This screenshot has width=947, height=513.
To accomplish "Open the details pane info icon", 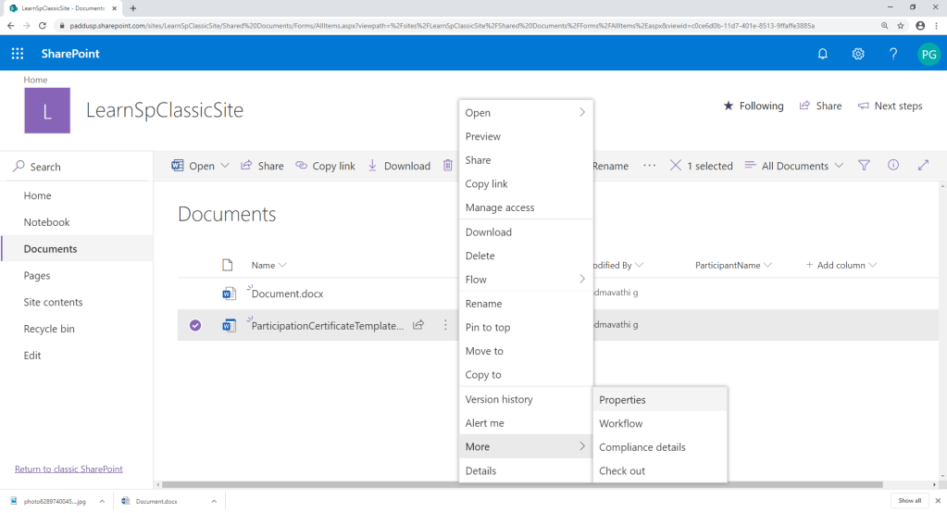I will coord(893,166).
